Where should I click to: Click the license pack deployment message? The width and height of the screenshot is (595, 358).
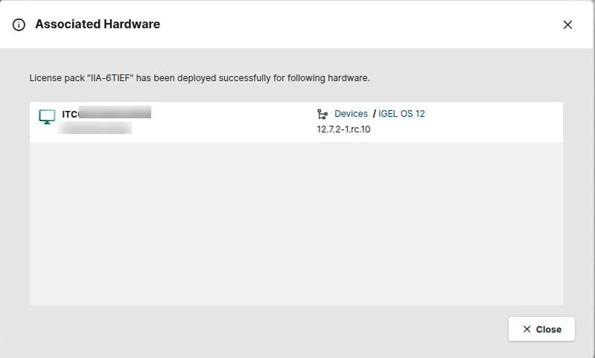[x=200, y=77]
